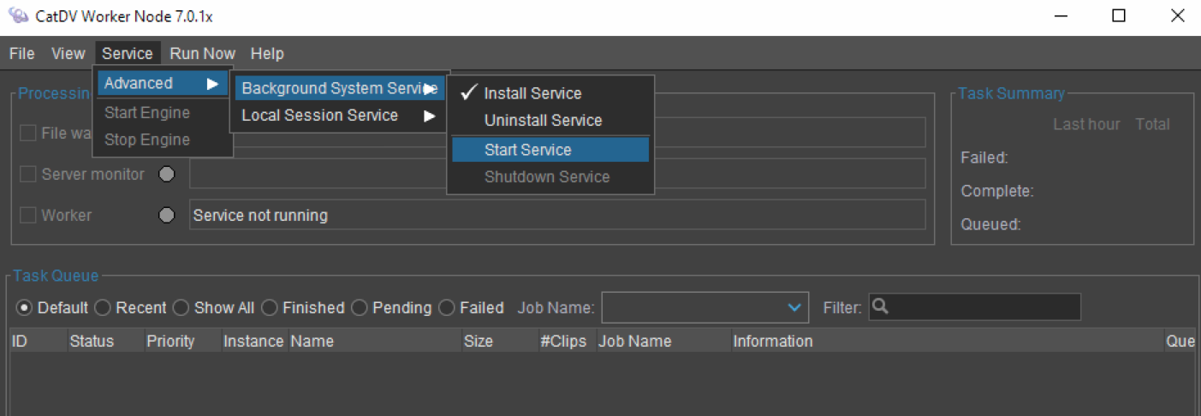The height and width of the screenshot is (416, 1201).
Task: Sort by Priority column header
Action: click(x=183, y=341)
